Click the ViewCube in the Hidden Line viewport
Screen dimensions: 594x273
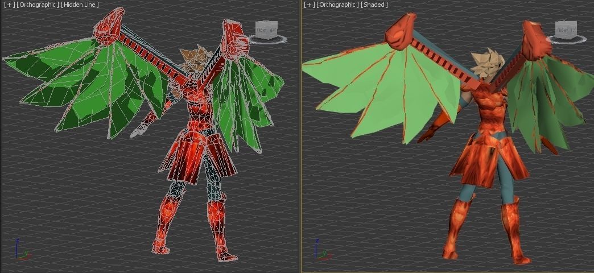tap(267, 30)
